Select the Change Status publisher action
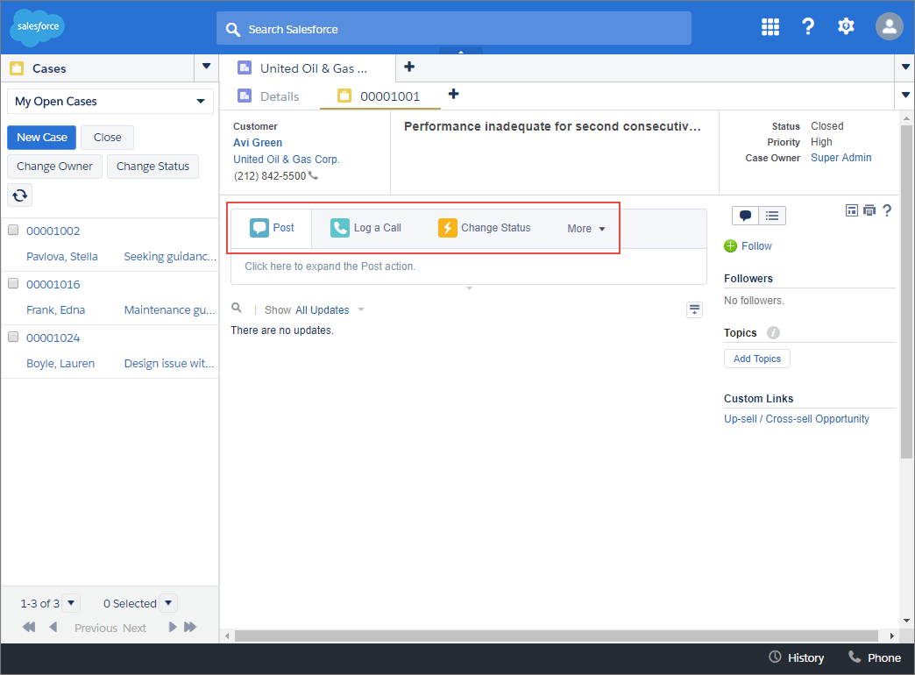Image resolution: width=915 pixels, height=675 pixels. coord(485,228)
